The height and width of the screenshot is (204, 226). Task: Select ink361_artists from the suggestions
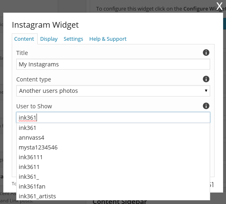tap(113, 196)
